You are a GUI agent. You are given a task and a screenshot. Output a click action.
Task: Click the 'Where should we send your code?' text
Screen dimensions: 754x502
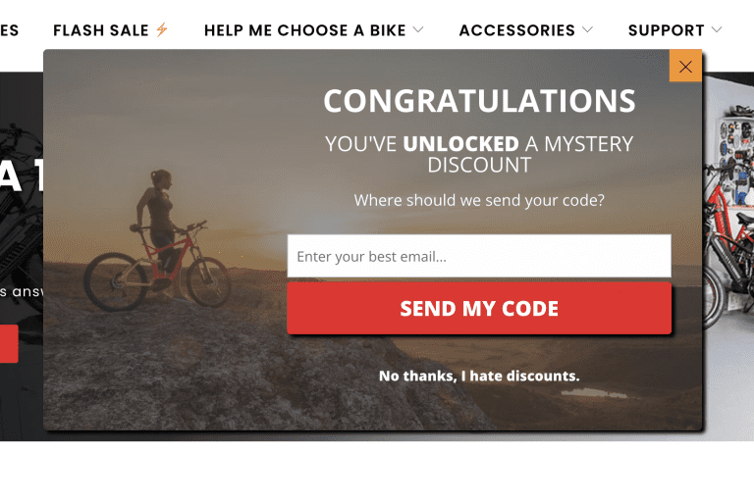tap(479, 200)
